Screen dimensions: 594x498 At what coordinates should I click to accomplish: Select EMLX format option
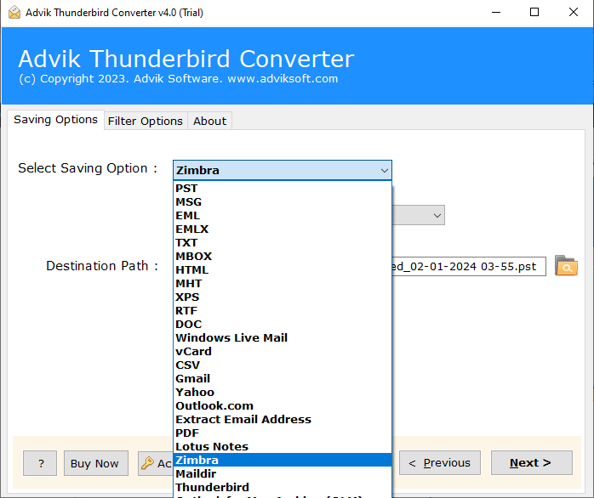[283, 229]
